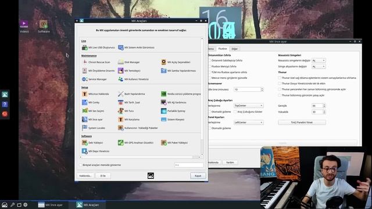The width and height of the screenshot is (372, 209).
Task: Open Sistem Klavyesi settings
Action: pyautogui.click(x=173, y=120)
